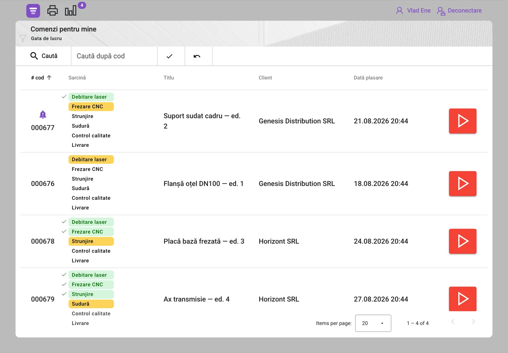The width and height of the screenshot is (508, 353).
Task: Confirm search with the checkmark button
Action: click(171, 56)
